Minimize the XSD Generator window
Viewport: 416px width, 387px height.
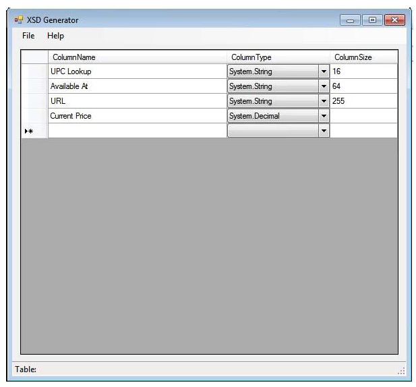point(350,20)
